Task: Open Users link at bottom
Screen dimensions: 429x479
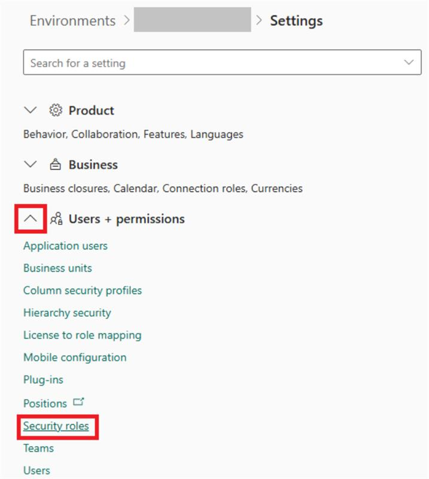Action: click(x=36, y=471)
